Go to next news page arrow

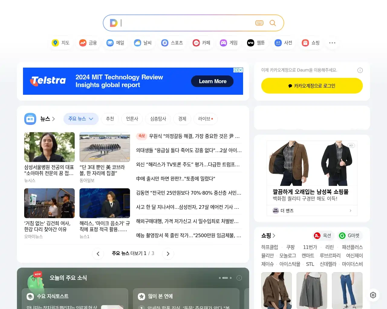pyautogui.click(x=168, y=254)
